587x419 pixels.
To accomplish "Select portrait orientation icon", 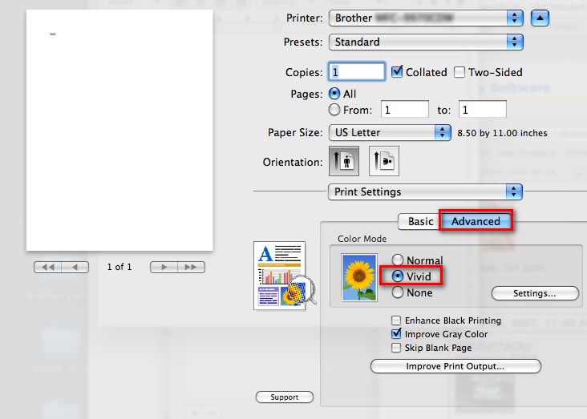I will (x=343, y=161).
